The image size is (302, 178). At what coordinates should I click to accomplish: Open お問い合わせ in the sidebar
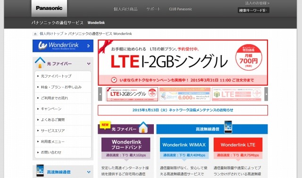[63, 153]
